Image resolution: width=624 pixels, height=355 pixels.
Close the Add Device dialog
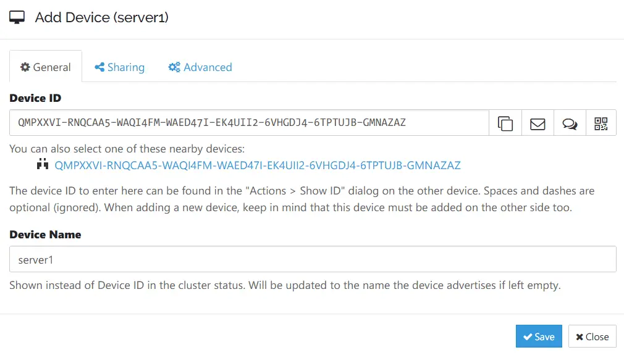[x=592, y=336]
